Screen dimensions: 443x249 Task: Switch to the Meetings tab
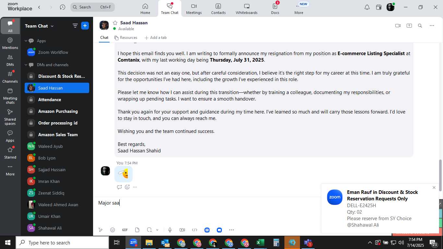(194, 9)
